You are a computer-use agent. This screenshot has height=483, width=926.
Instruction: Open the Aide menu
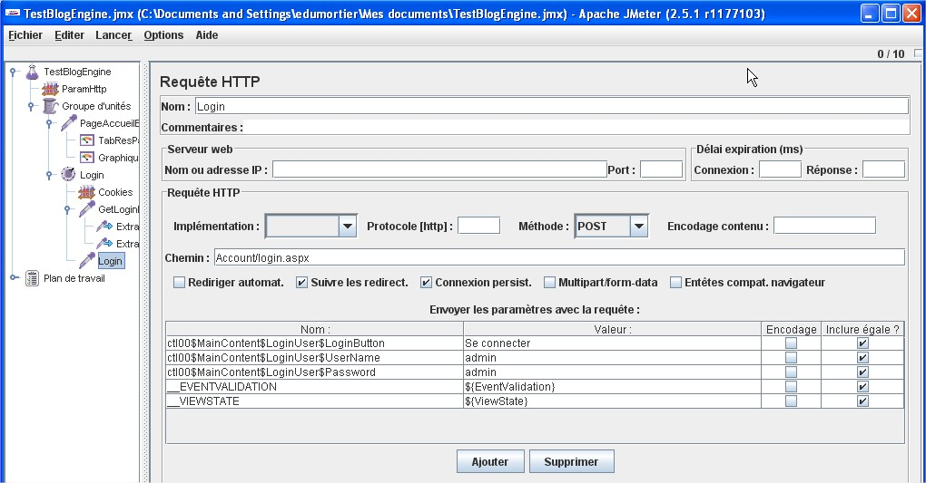207,35
